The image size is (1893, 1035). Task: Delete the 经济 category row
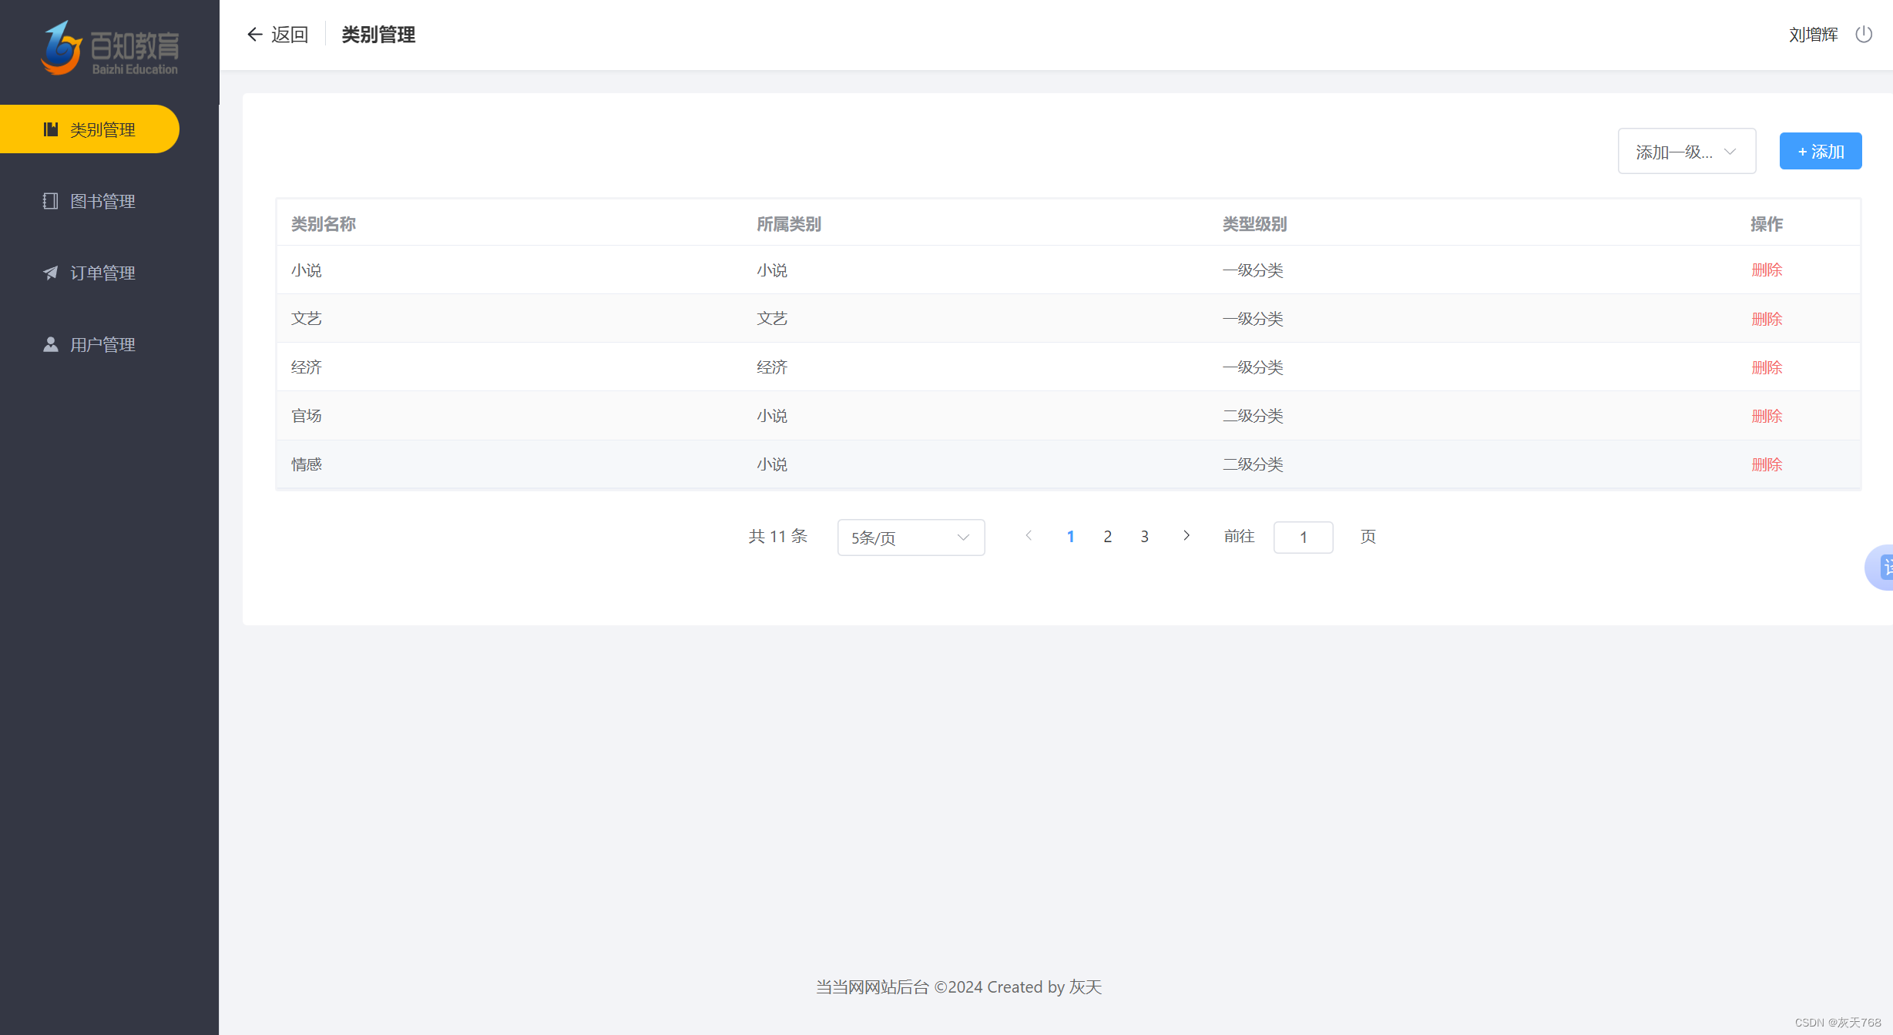[x=1766, y=367]
